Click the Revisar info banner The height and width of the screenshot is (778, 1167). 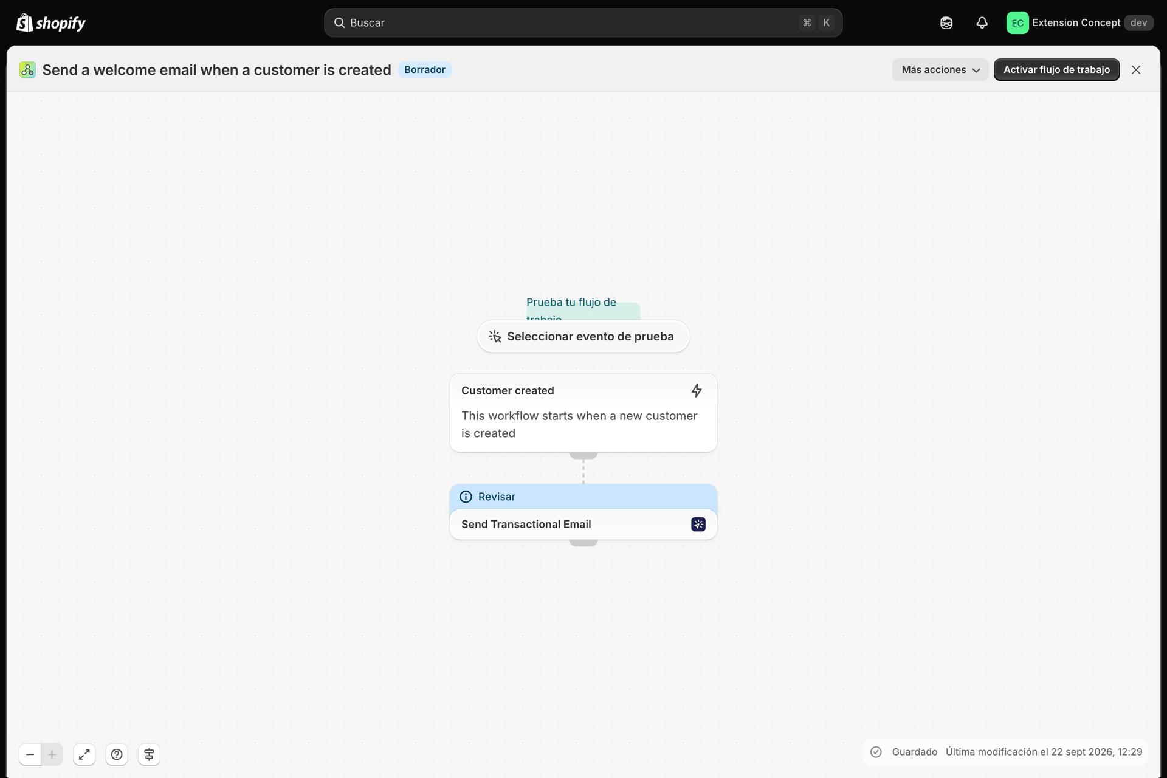(583, 497)
